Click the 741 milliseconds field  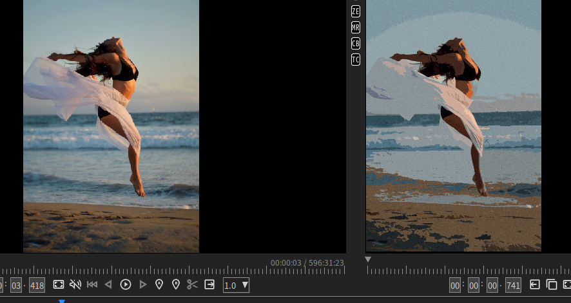click(x=513, y=285)
